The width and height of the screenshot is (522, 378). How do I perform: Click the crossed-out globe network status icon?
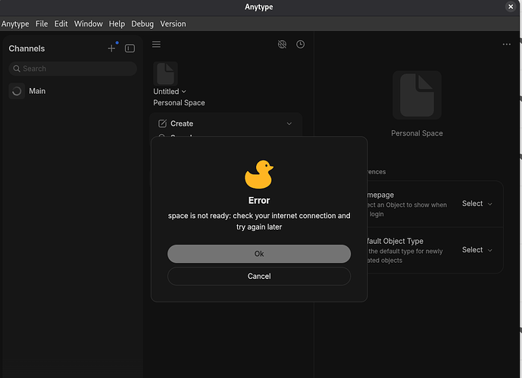(282, 44)
